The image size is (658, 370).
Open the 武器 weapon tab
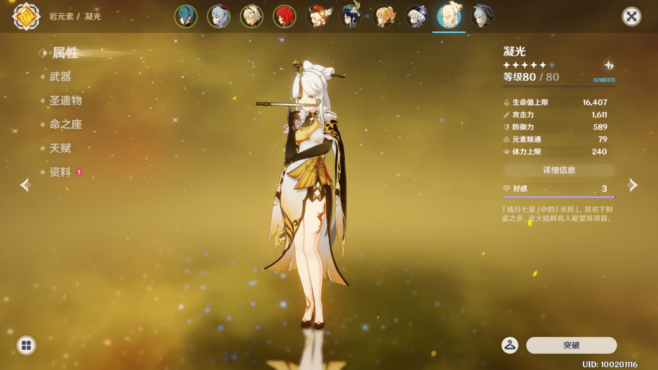pyautogui.click(x=60, y=77)
